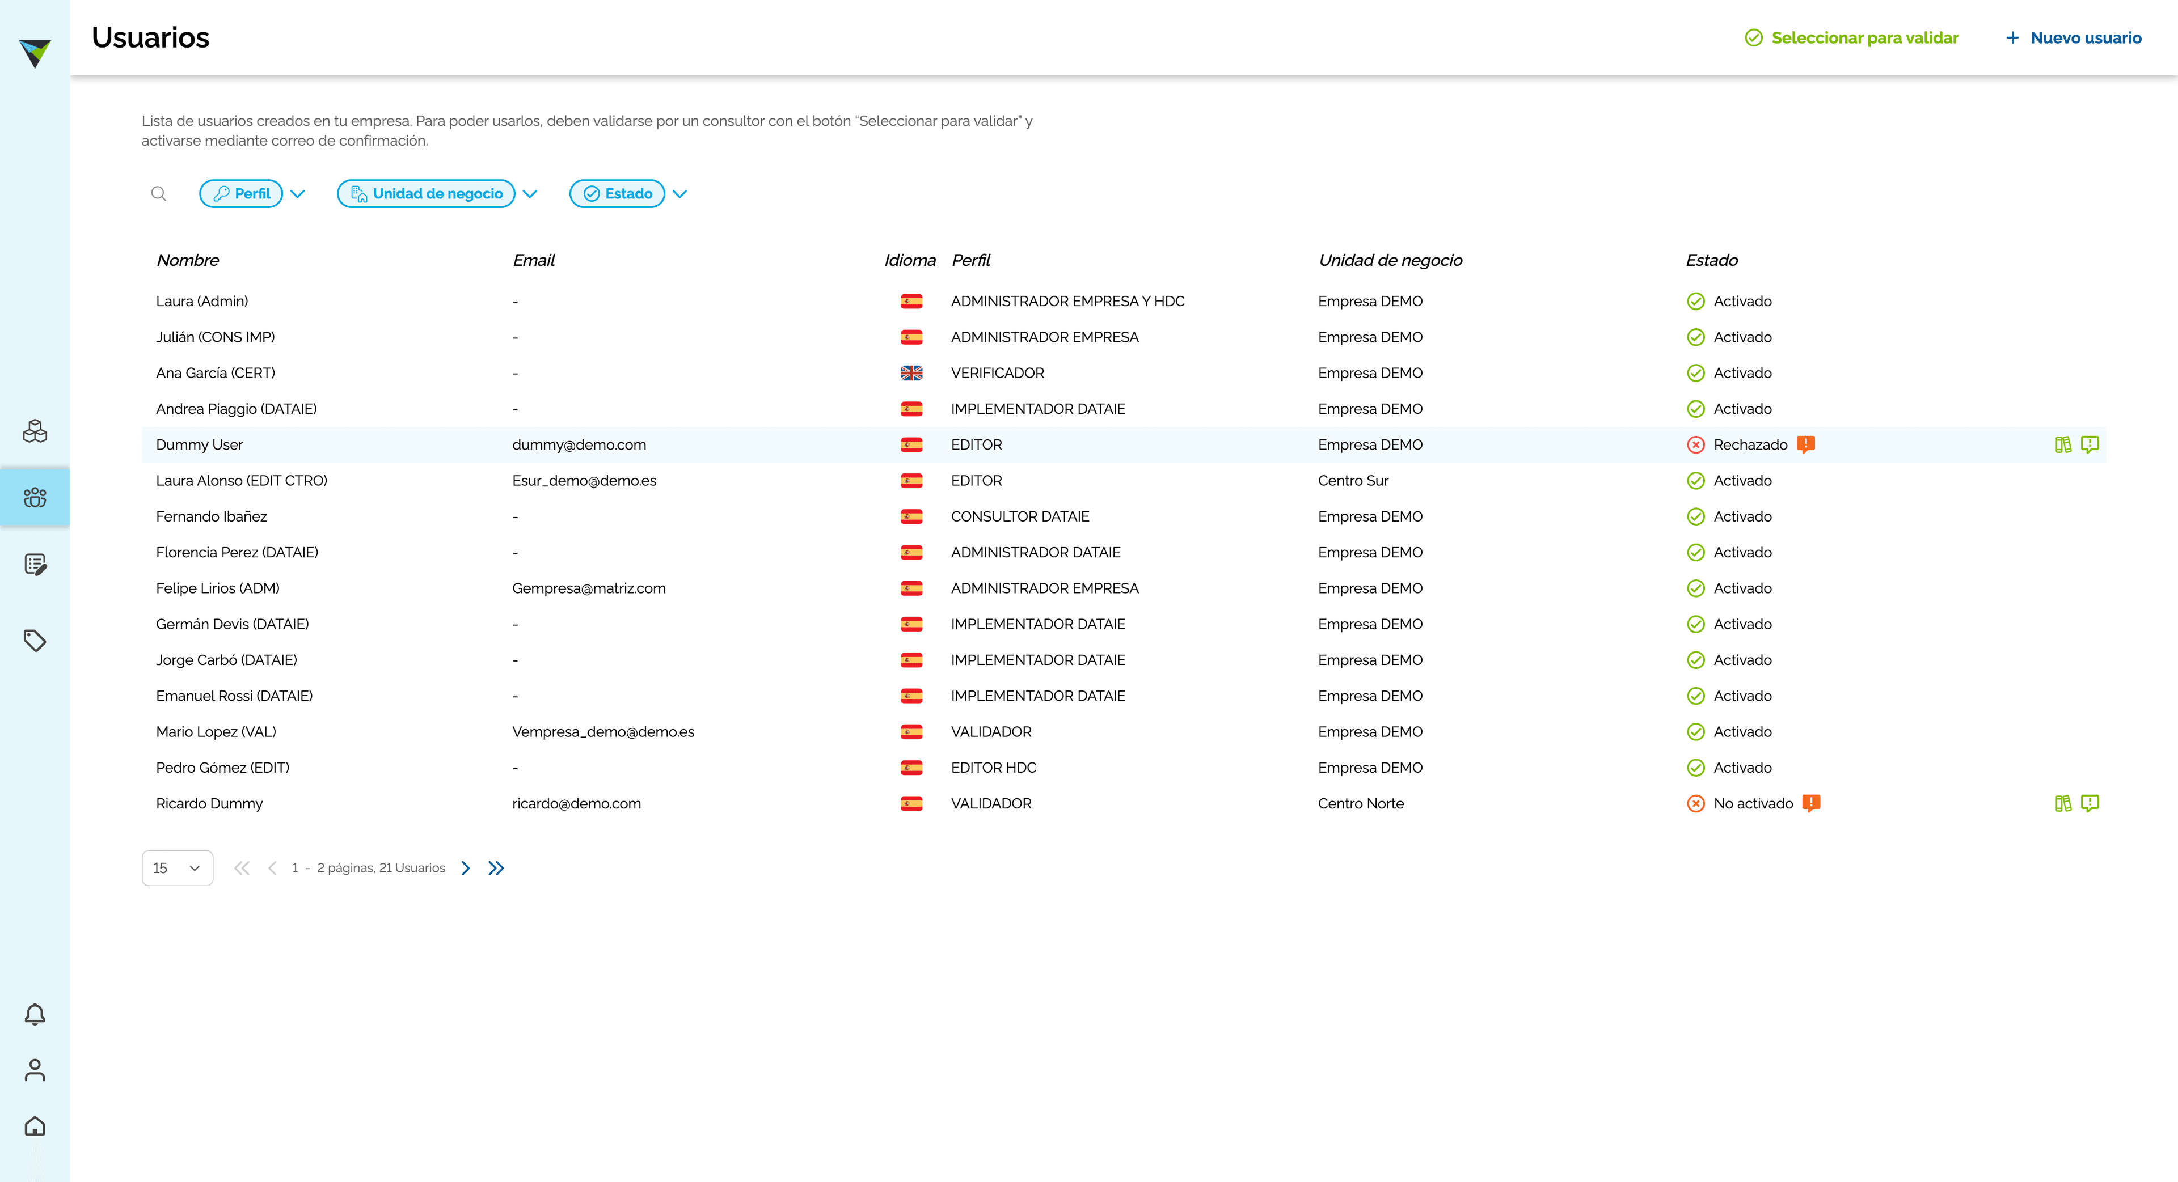Expand the Unidad de negocio filter chevron
The width and height of the screenshot is (2178, 1182).
pos(530,193)
